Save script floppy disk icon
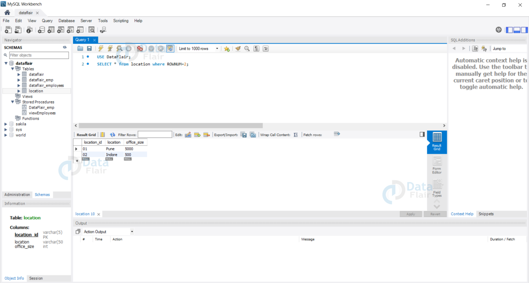Image resolution: width=529 pixels, height=283 pixels. pyautogui.click(x=89, y=49)
